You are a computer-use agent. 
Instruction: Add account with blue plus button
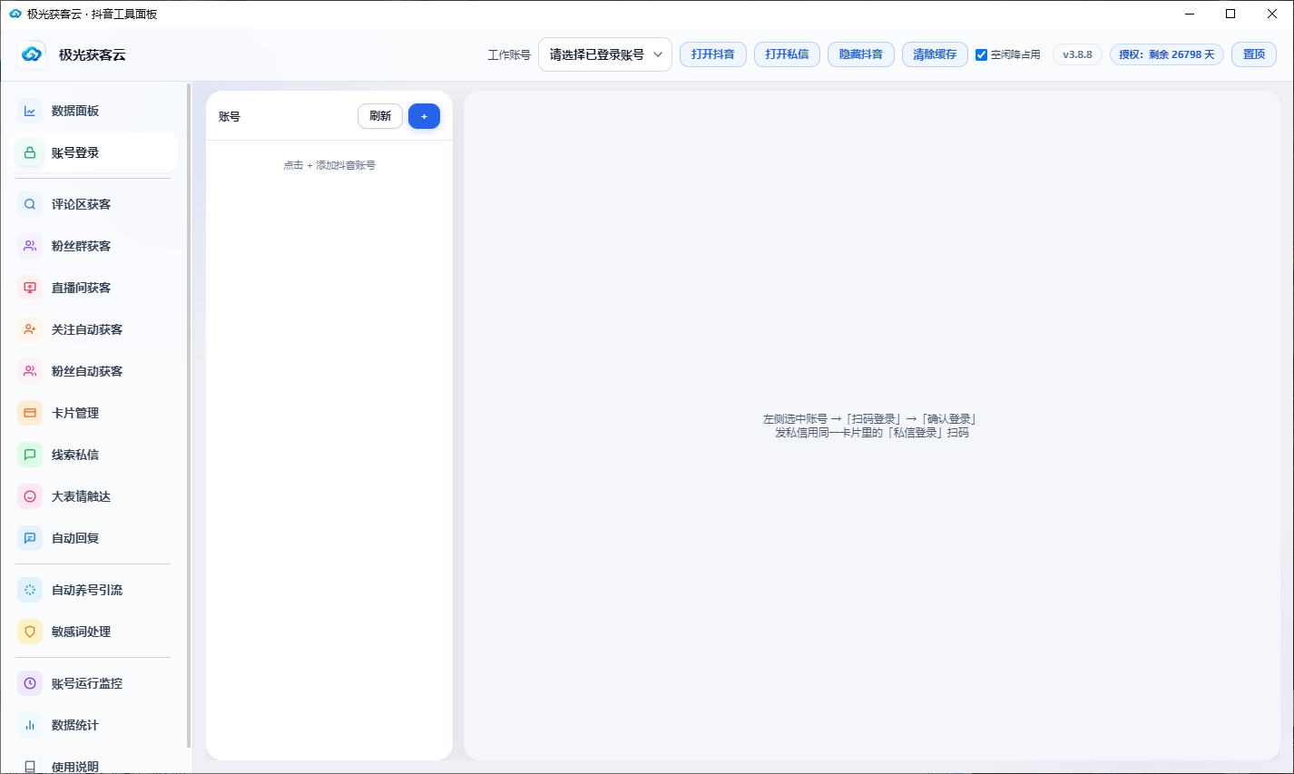pos(424,116)
